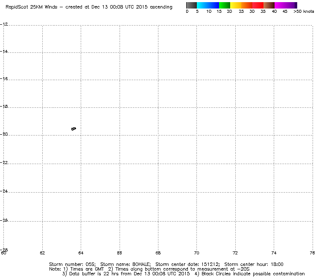This screenshot has height=277, width=316.
Task: Click the longitude axis label '74'
Action: click(x=274, y=253)
